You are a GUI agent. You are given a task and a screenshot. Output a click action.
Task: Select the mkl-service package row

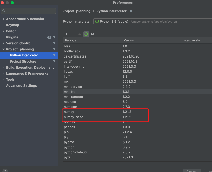(137, 87)
